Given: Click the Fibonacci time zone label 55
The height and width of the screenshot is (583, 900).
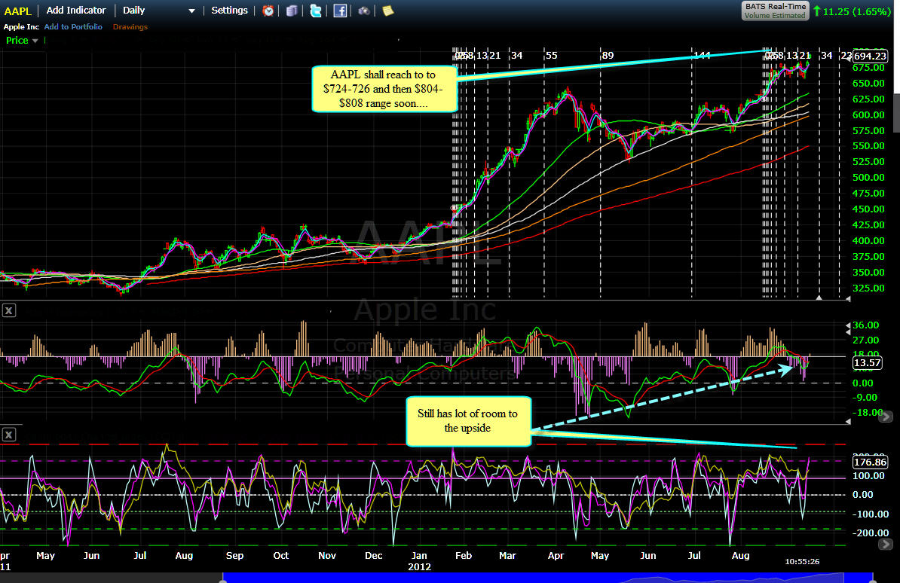Looking at the screenshot, I should pyautogui.click(x=551, y=56).
